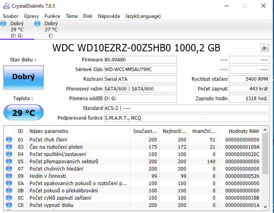Open the Nápověda menu

[109, 16]
